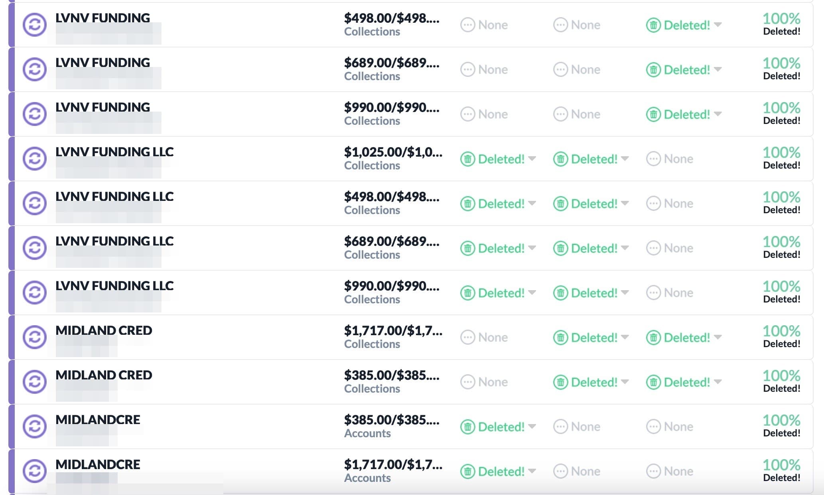
Task: Click the $689.00 amount on LVNV FUNDING LLC row
Action: pyautogui.click(x=392, y=241)
